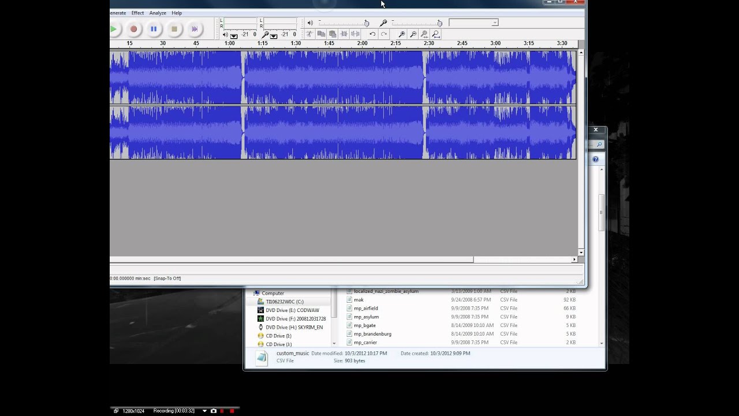Click the Zoom Out magnifier icon

click(413, 34)
